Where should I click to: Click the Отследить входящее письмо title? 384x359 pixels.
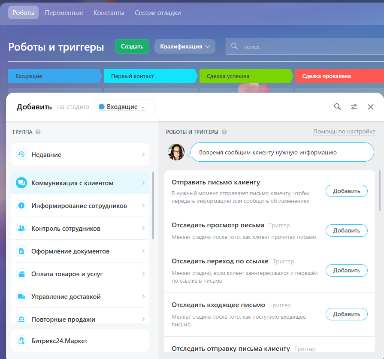[x=218, y=305]
